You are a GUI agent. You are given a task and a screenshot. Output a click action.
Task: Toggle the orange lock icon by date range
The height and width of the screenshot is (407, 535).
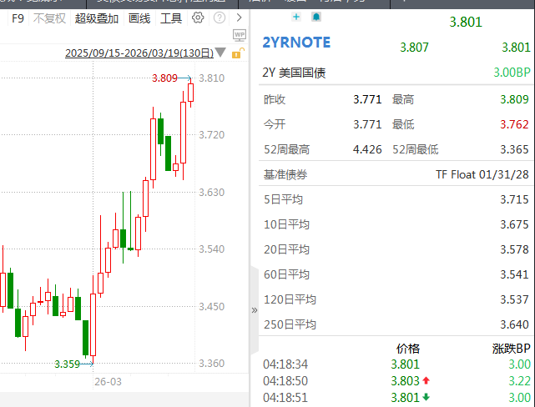point(237,53)
